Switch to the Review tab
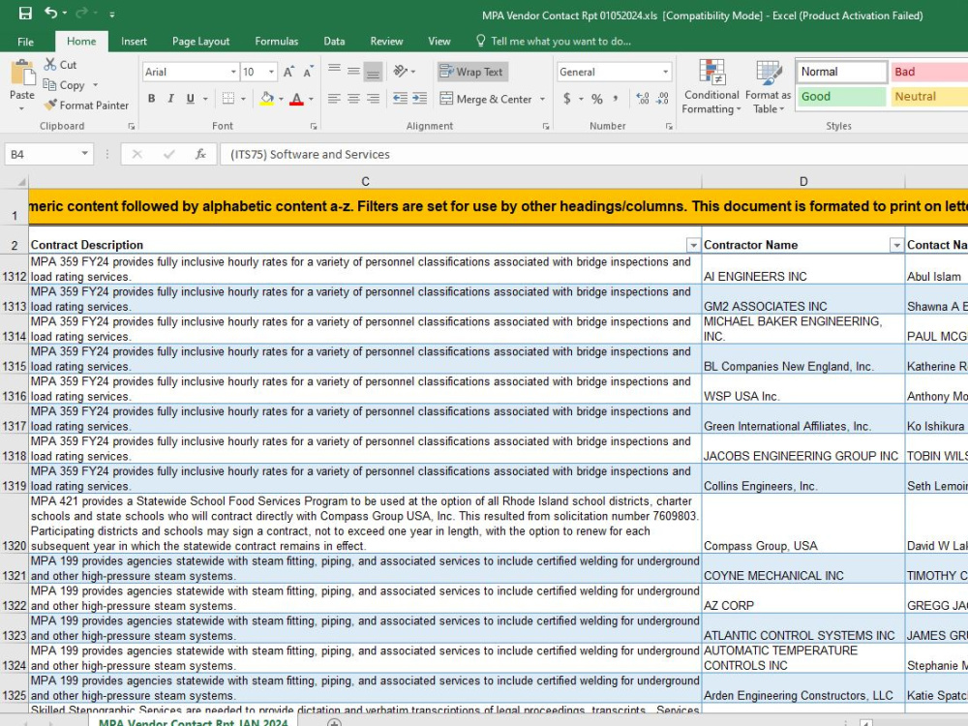 pyautogui.click(x=386, y=42)
